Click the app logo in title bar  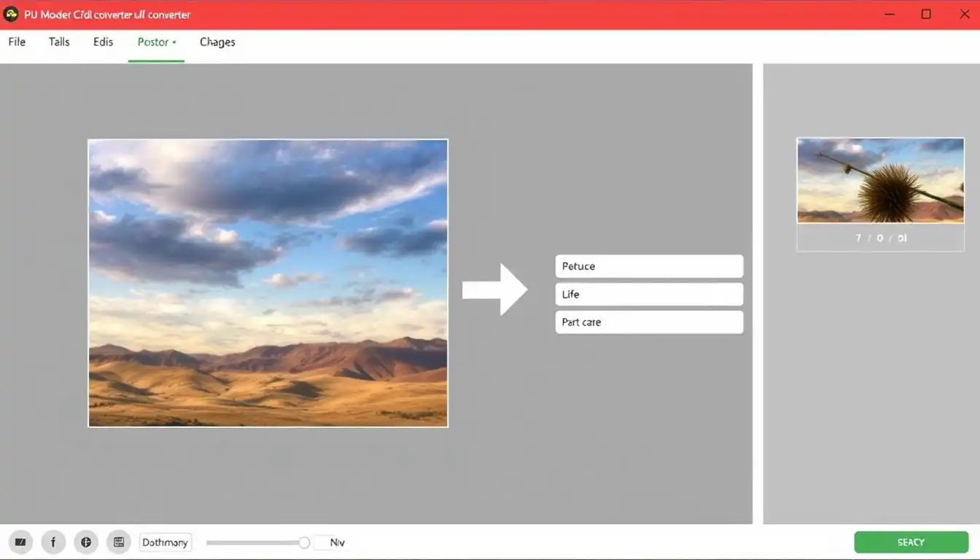11,14
